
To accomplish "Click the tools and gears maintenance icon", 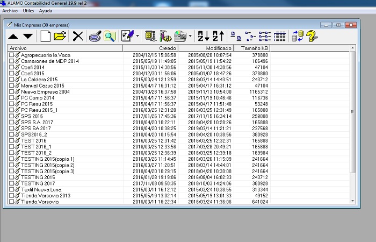I will coord(165,36).
